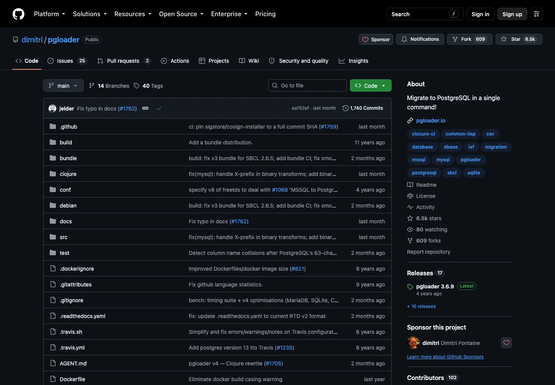
Task: Open the .readthedocs.yaml file
Action: (82, 316)
